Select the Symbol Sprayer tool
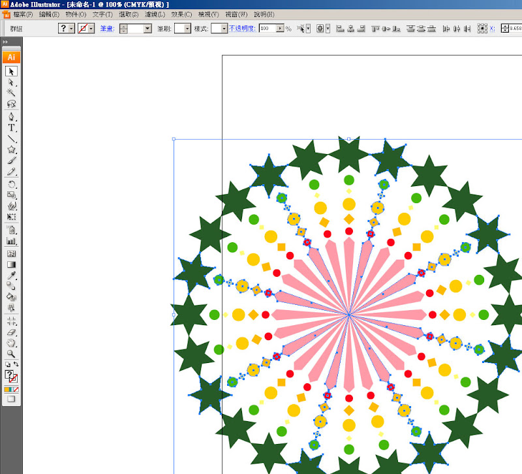This screenshot has width=522, height=474. [11, 230]
